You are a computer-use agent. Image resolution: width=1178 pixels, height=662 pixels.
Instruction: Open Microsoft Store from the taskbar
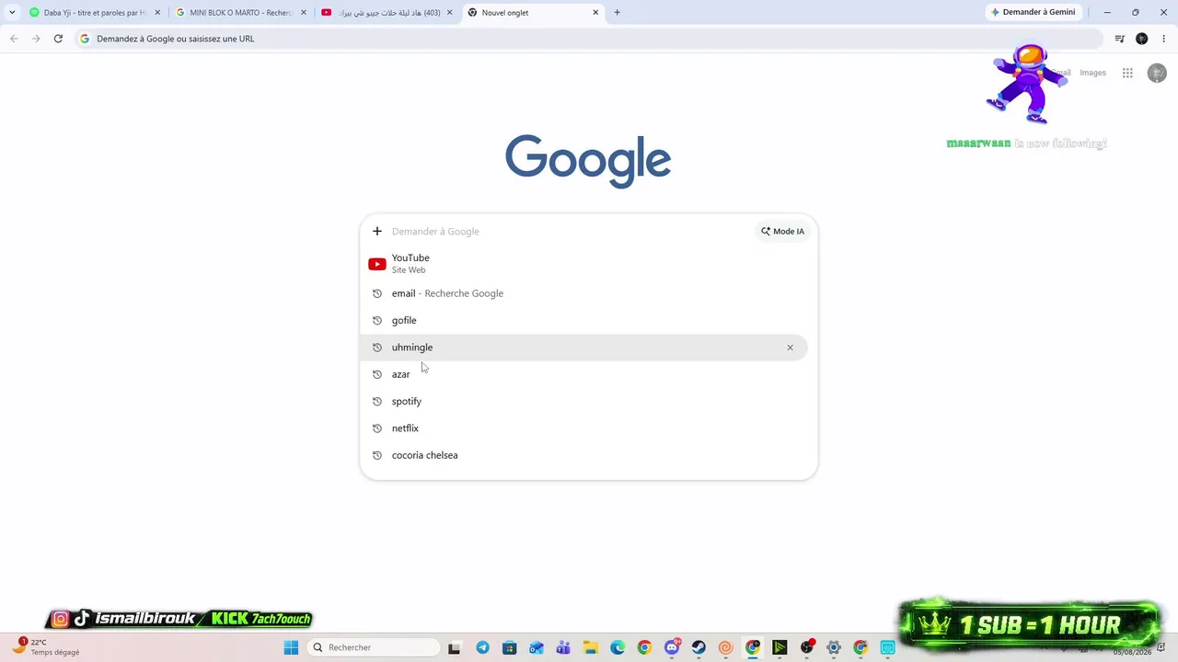tap(509, 648)
